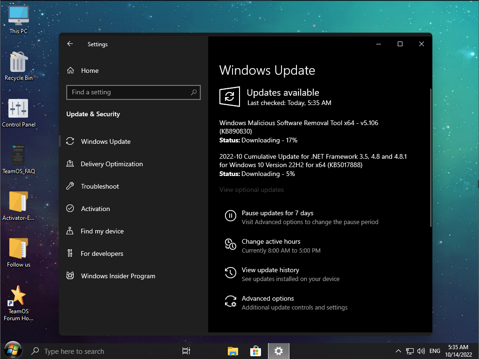Click the Windows Update pane scrollbar
Screen dimensions: 479x359
(430, 157)
